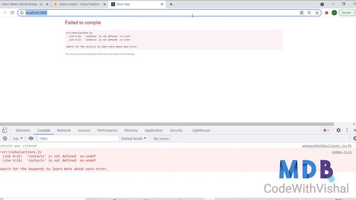Open the green profile avatar
Screen dimensions: 356x200
334,13
